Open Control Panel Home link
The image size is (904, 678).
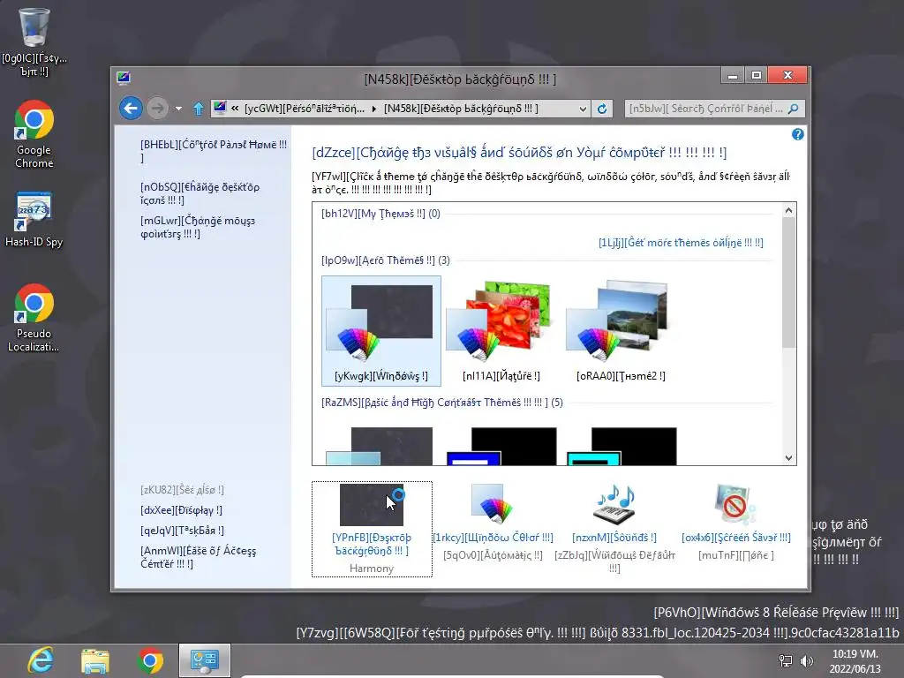click(x=214, y=151)
